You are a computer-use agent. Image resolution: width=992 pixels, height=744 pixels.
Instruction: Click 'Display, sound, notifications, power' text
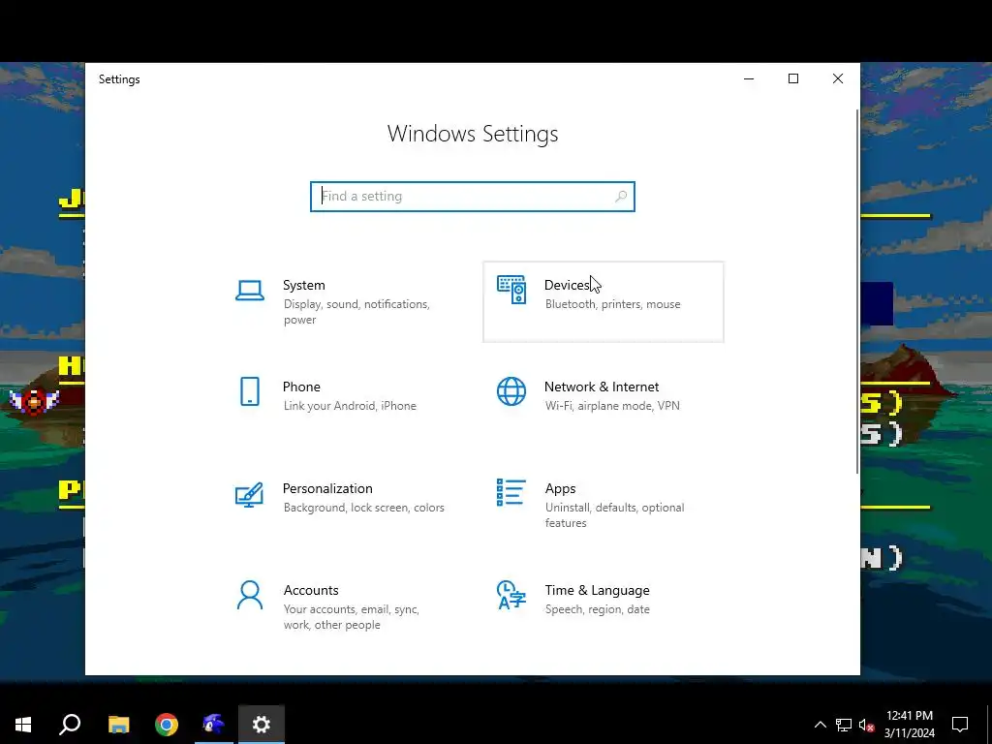[x=356, y=312]
